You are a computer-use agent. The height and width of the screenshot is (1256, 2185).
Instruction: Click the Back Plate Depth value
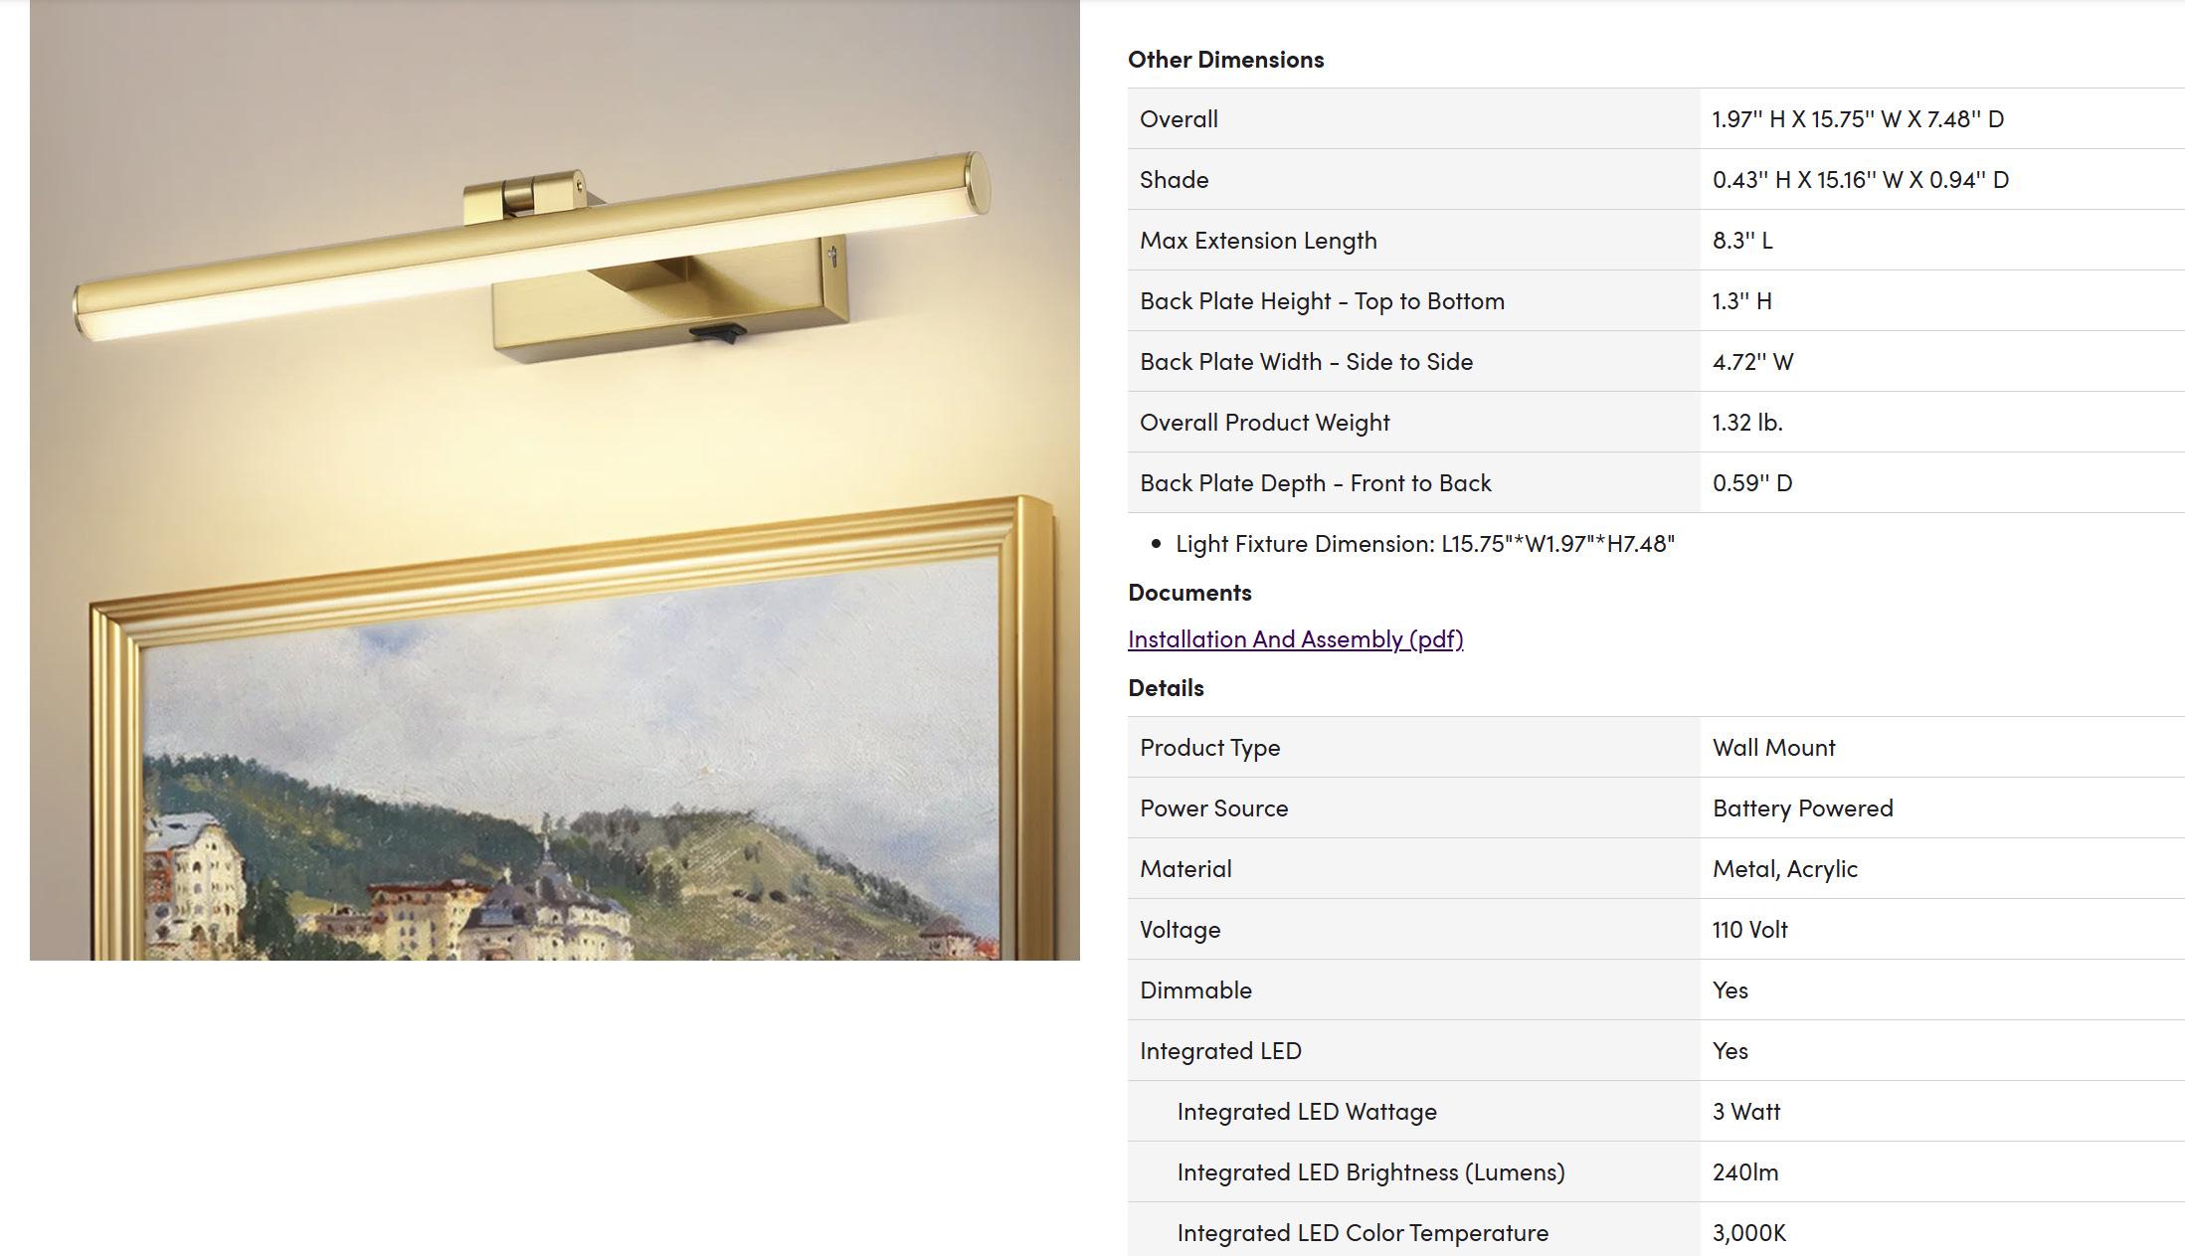point(1751,483)
